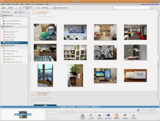Image resolution: width=160 pixels, height=121 pixels.
Task: Open the Editar menu
Action: click(9, 4)
